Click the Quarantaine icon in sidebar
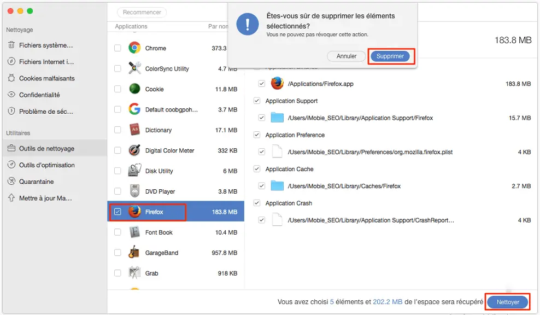Image resolution: width=540 pixels, height=315 pixels. (x=11, y=181)
